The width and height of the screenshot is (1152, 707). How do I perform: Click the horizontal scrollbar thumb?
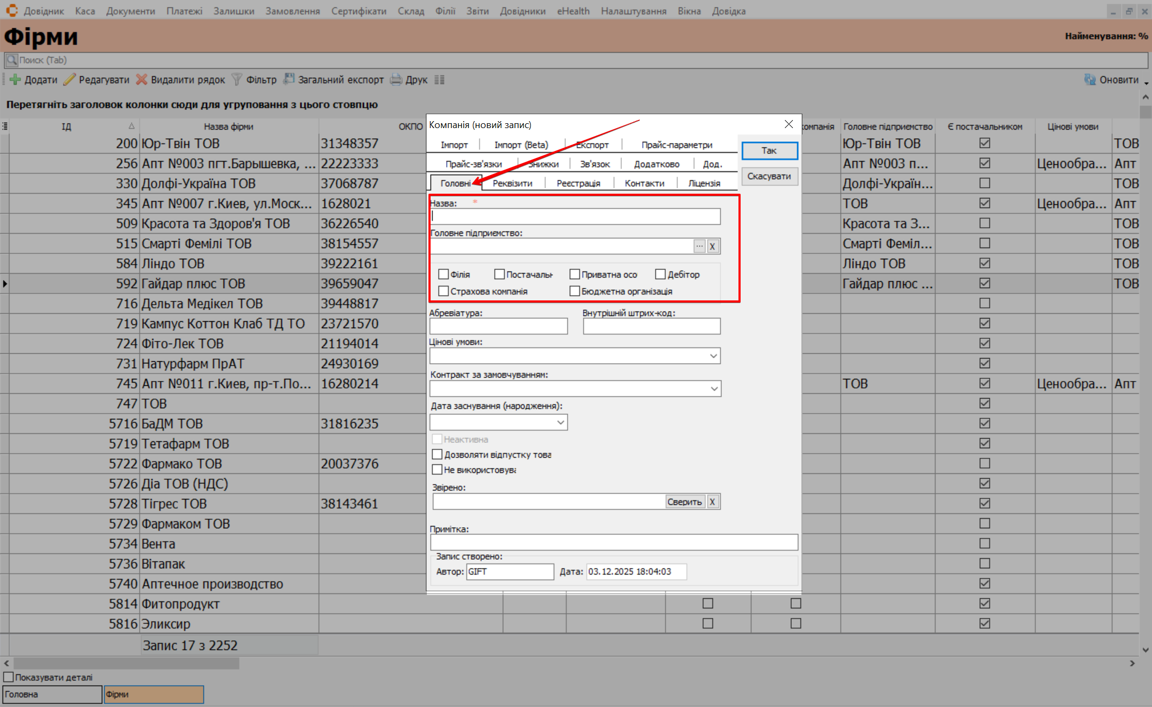(x=126, y=663)
